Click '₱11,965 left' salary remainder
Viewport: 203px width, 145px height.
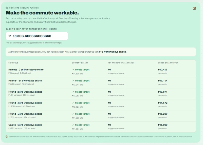tap(77, 118)
